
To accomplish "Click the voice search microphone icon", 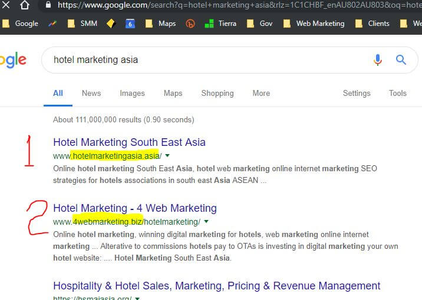I will (x=378, y=59).
